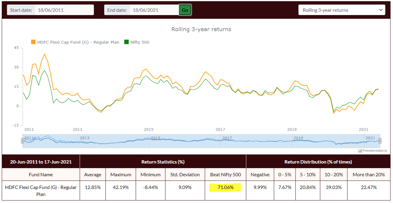Screen dimensions: 393x203
Task: Click the 0 - 5% column header
Action: [285, 175]
